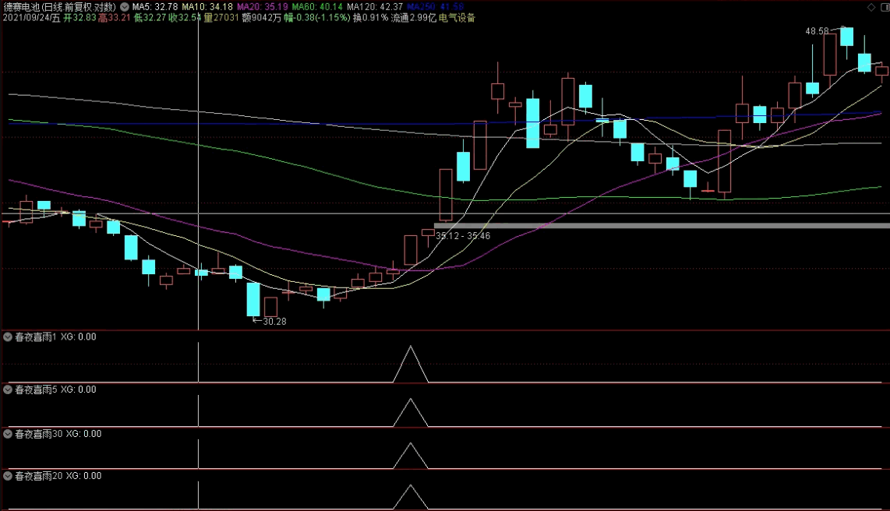This screenshot has width=890, height=511.
Task: Click the 35.12 - 35.46 gap label
Action: tap(463, 236)
